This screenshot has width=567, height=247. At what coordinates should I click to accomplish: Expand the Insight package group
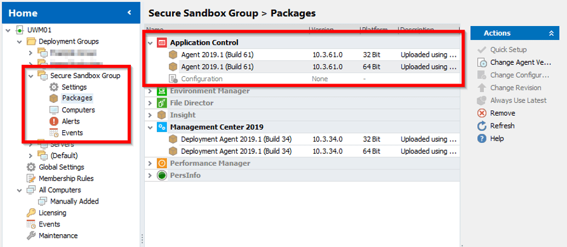[x=150, y=115]
